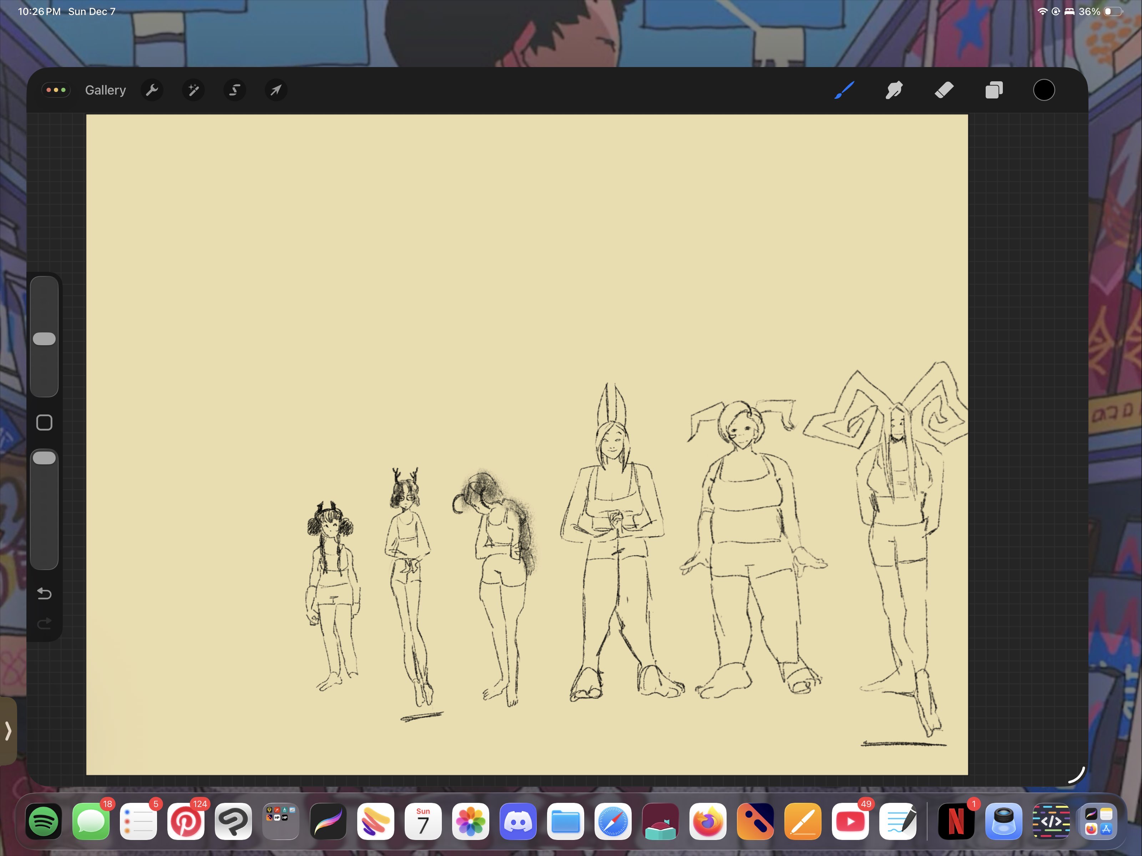Click the brush size slider handle
1142x856 pixels.
tap(44, 339)
